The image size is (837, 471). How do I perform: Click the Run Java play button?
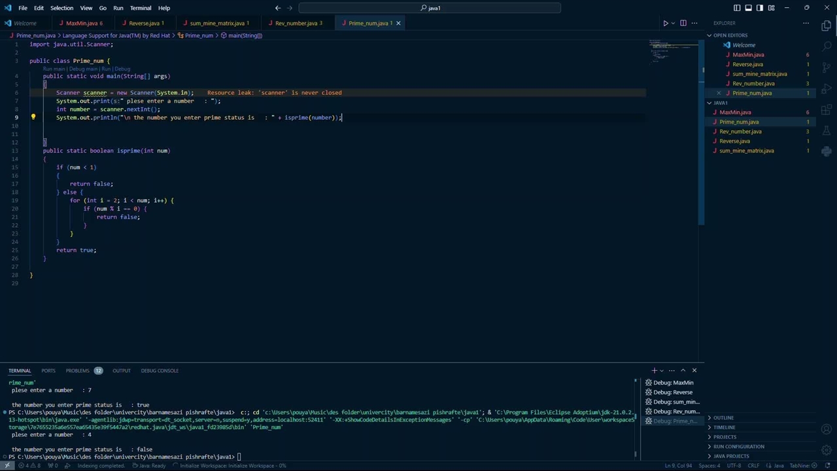(x=665, y=23)
